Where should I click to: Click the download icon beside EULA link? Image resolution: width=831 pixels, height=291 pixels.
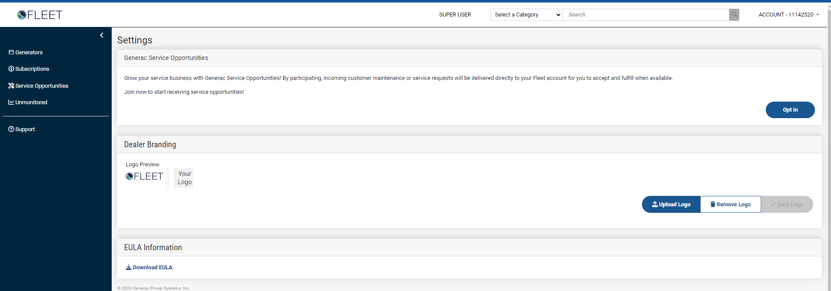click(129, 268)
